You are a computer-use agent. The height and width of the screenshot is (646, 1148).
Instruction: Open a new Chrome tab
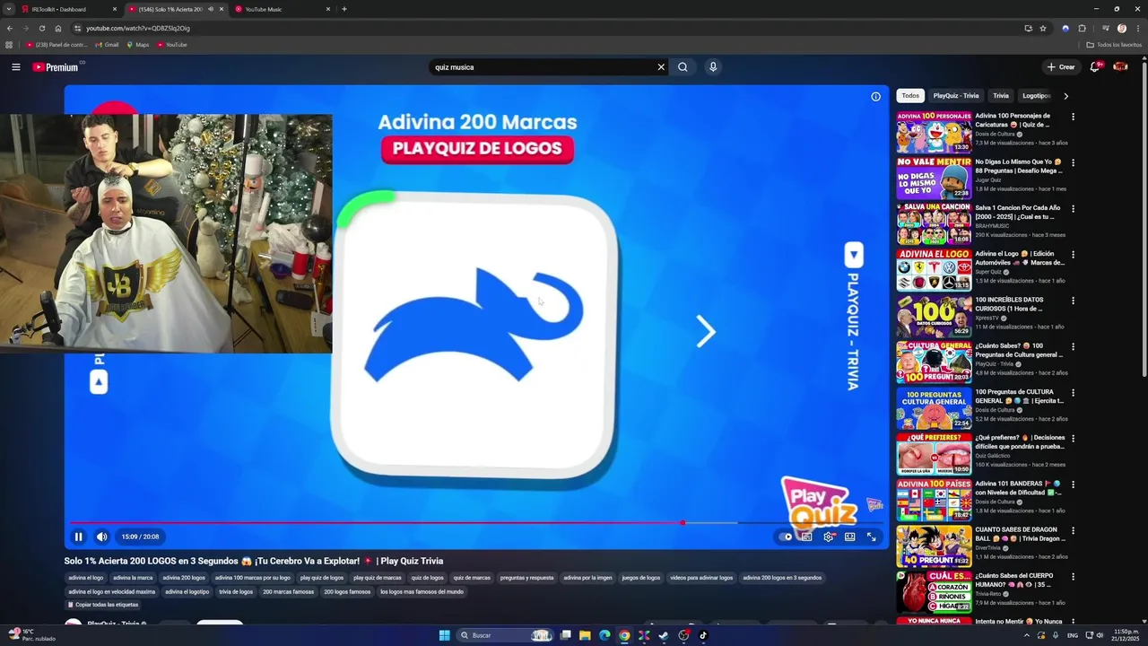pyautogui.click(x=344, y=9)
